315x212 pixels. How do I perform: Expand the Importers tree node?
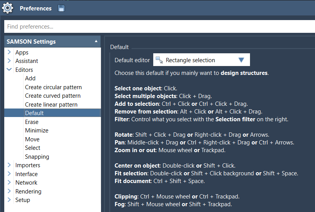click(9, 165)
